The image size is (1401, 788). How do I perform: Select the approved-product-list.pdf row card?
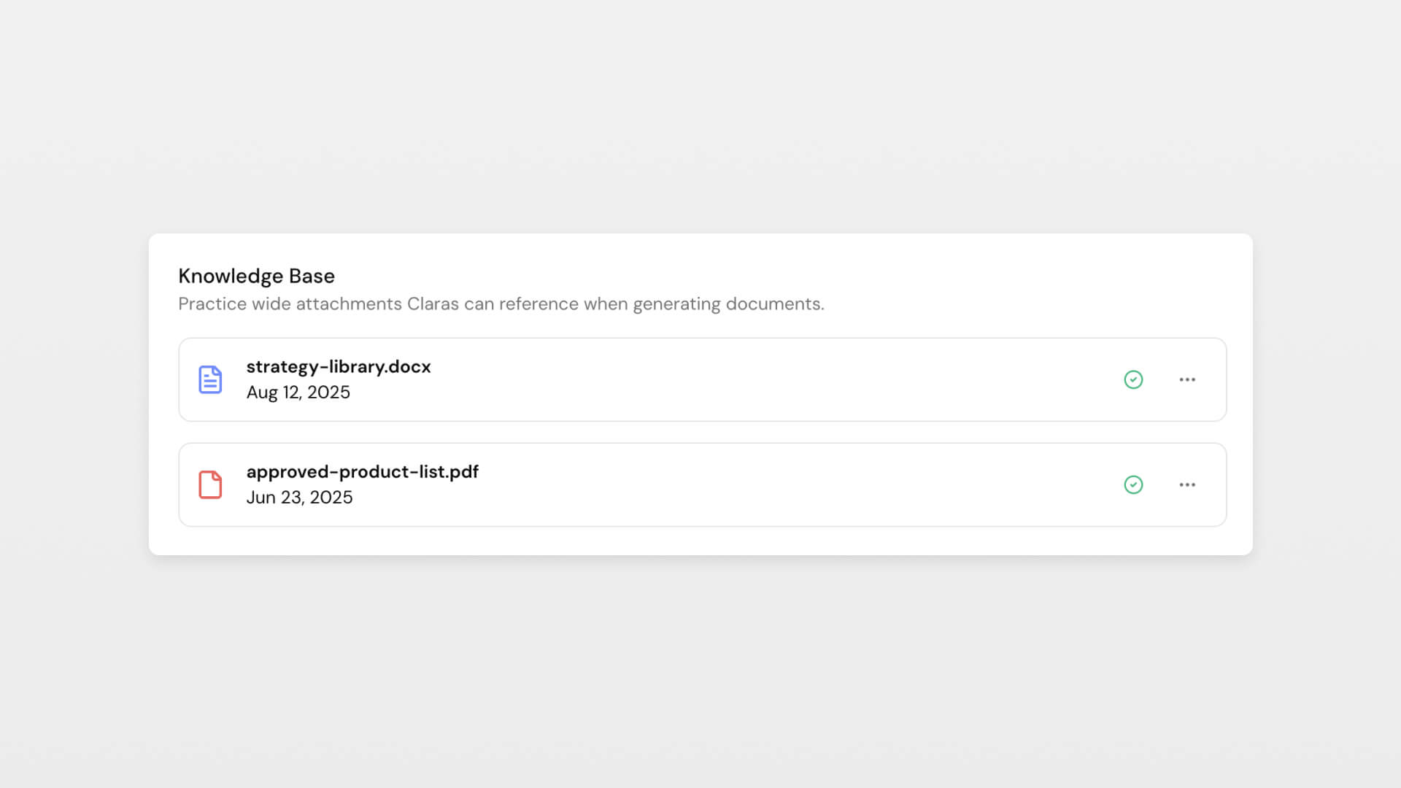700,484
